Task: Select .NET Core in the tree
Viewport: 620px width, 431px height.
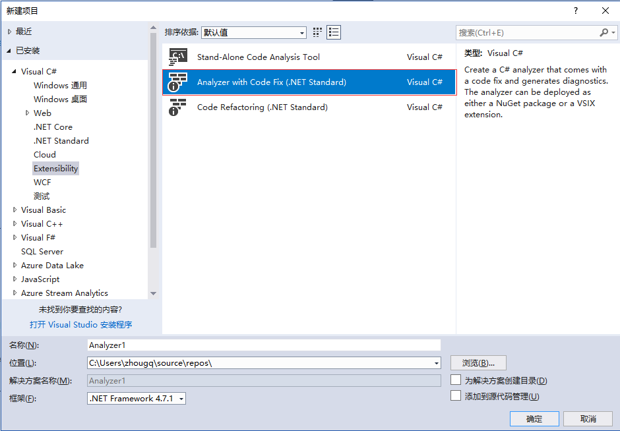Action: [x=53, y=127]
